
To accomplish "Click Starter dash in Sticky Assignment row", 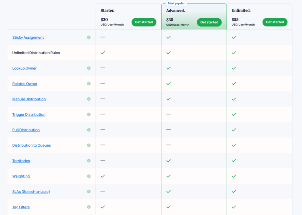I will point(103,37).
